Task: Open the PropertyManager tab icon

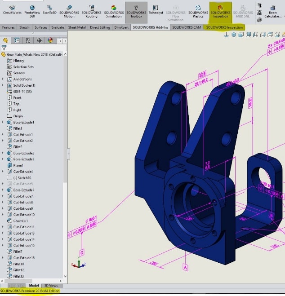Action: (x=17, y=40)
